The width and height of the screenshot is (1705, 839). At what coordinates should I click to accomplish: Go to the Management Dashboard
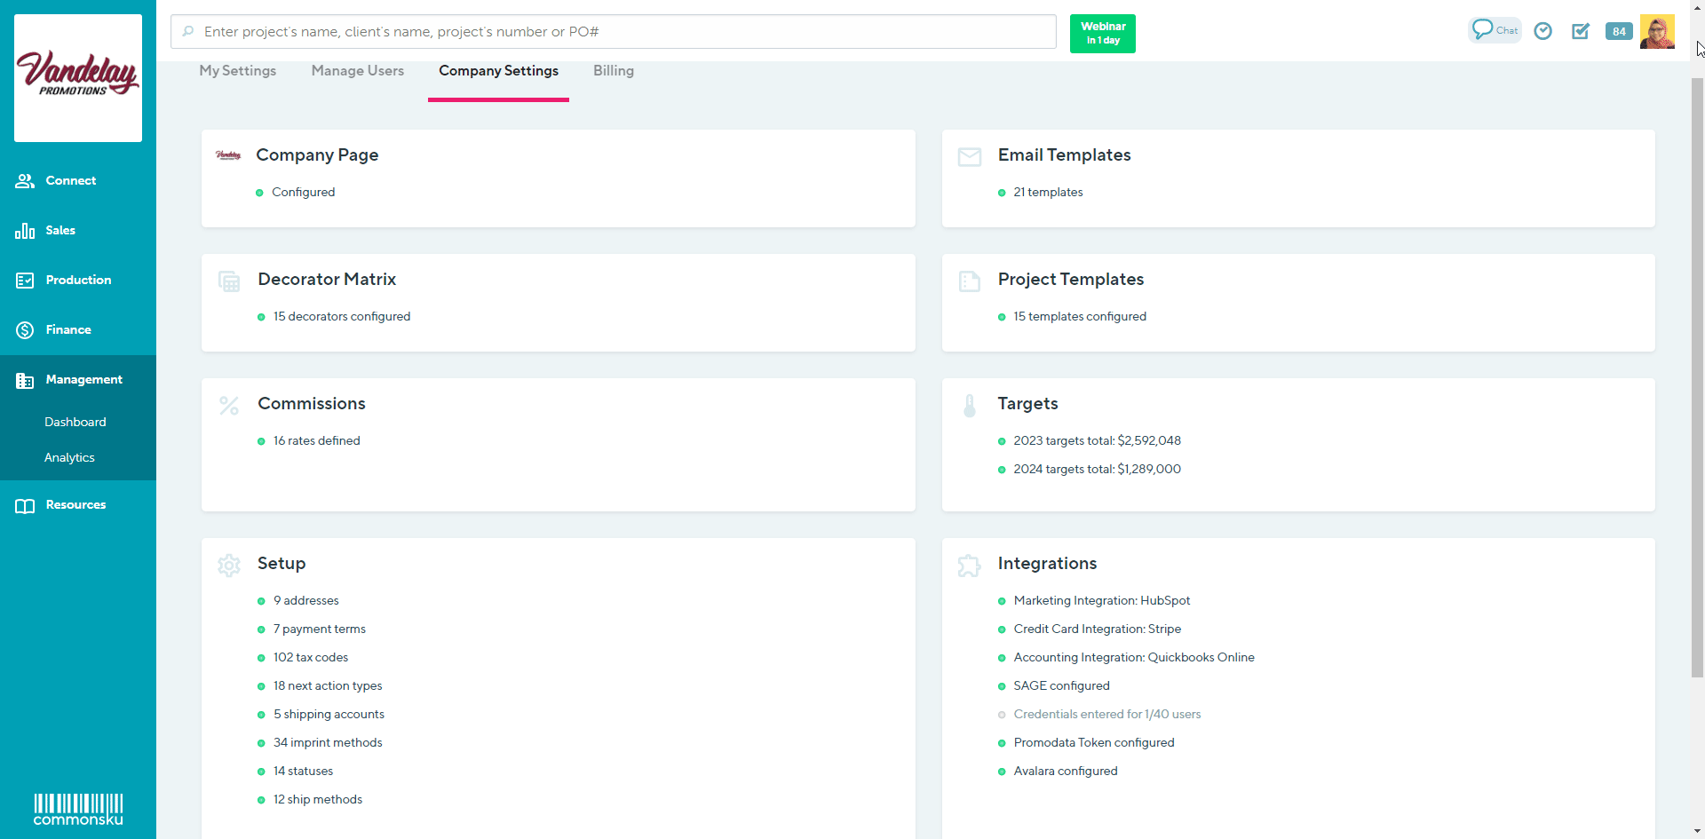click(x=75, y=422)
